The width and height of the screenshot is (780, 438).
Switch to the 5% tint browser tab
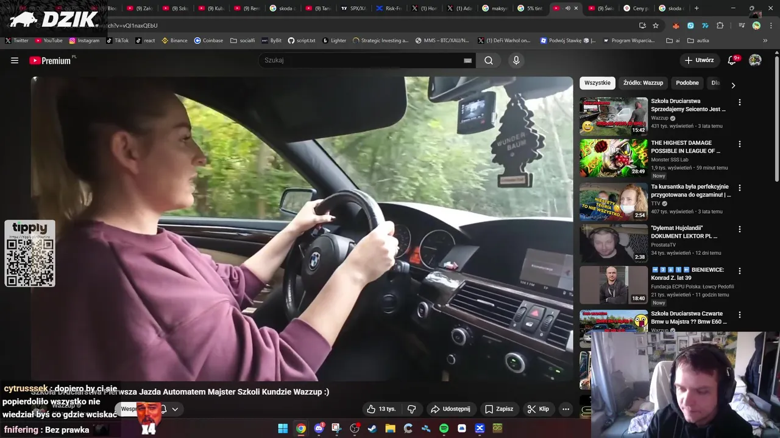530,8
